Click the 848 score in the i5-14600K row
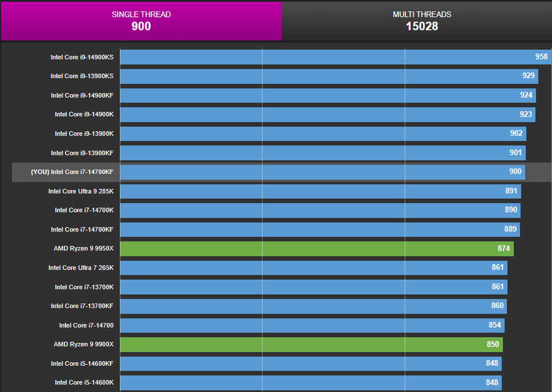Image resolution: width=552 pixels, height=392 pixels. click(492, 382)
